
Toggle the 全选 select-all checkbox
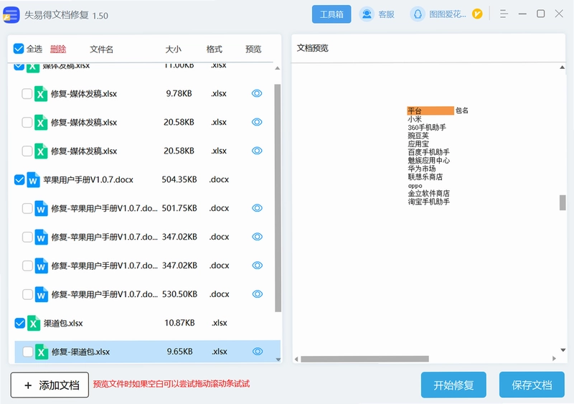[19, 49]
